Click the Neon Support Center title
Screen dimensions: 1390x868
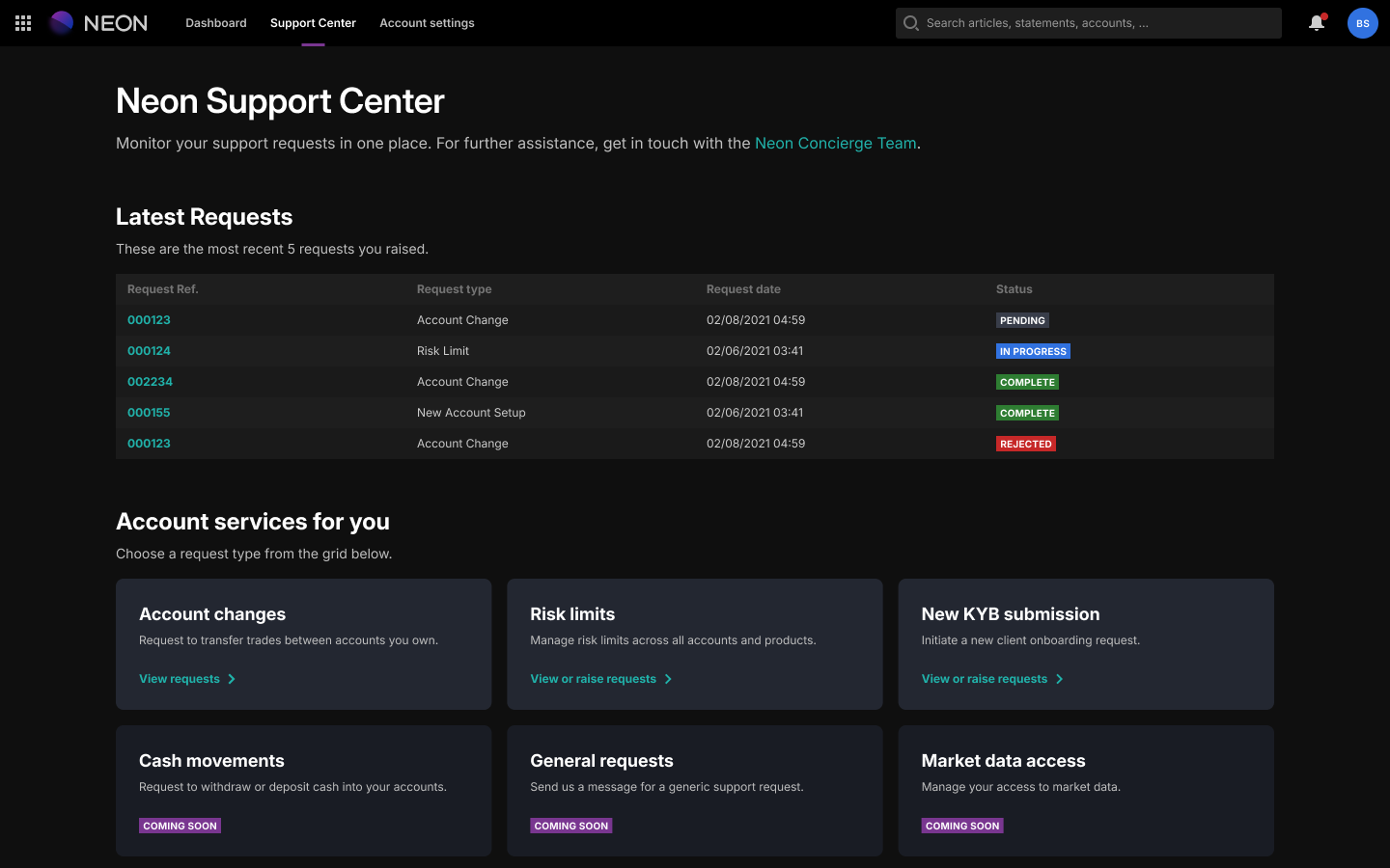tap(280, 101)
